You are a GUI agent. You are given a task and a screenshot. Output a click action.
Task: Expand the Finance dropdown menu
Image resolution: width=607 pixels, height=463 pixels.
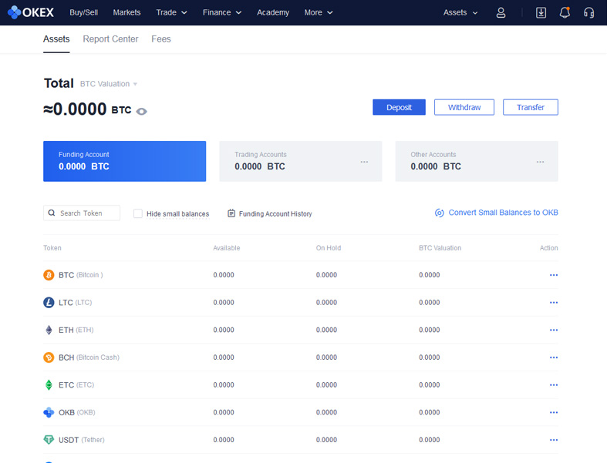point(222,12)
